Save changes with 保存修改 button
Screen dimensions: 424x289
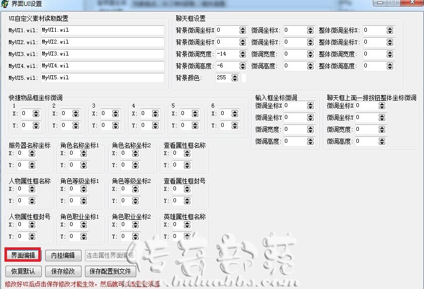click(63, 271)
